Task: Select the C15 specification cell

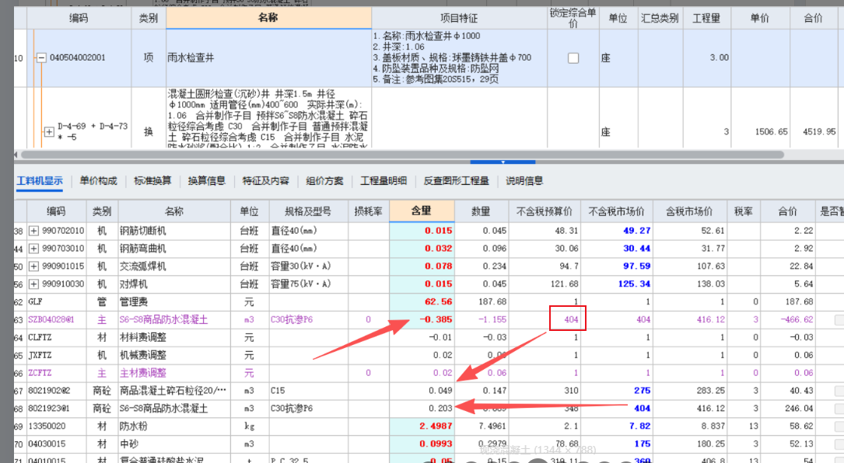Action: click(x=308, y=391)
